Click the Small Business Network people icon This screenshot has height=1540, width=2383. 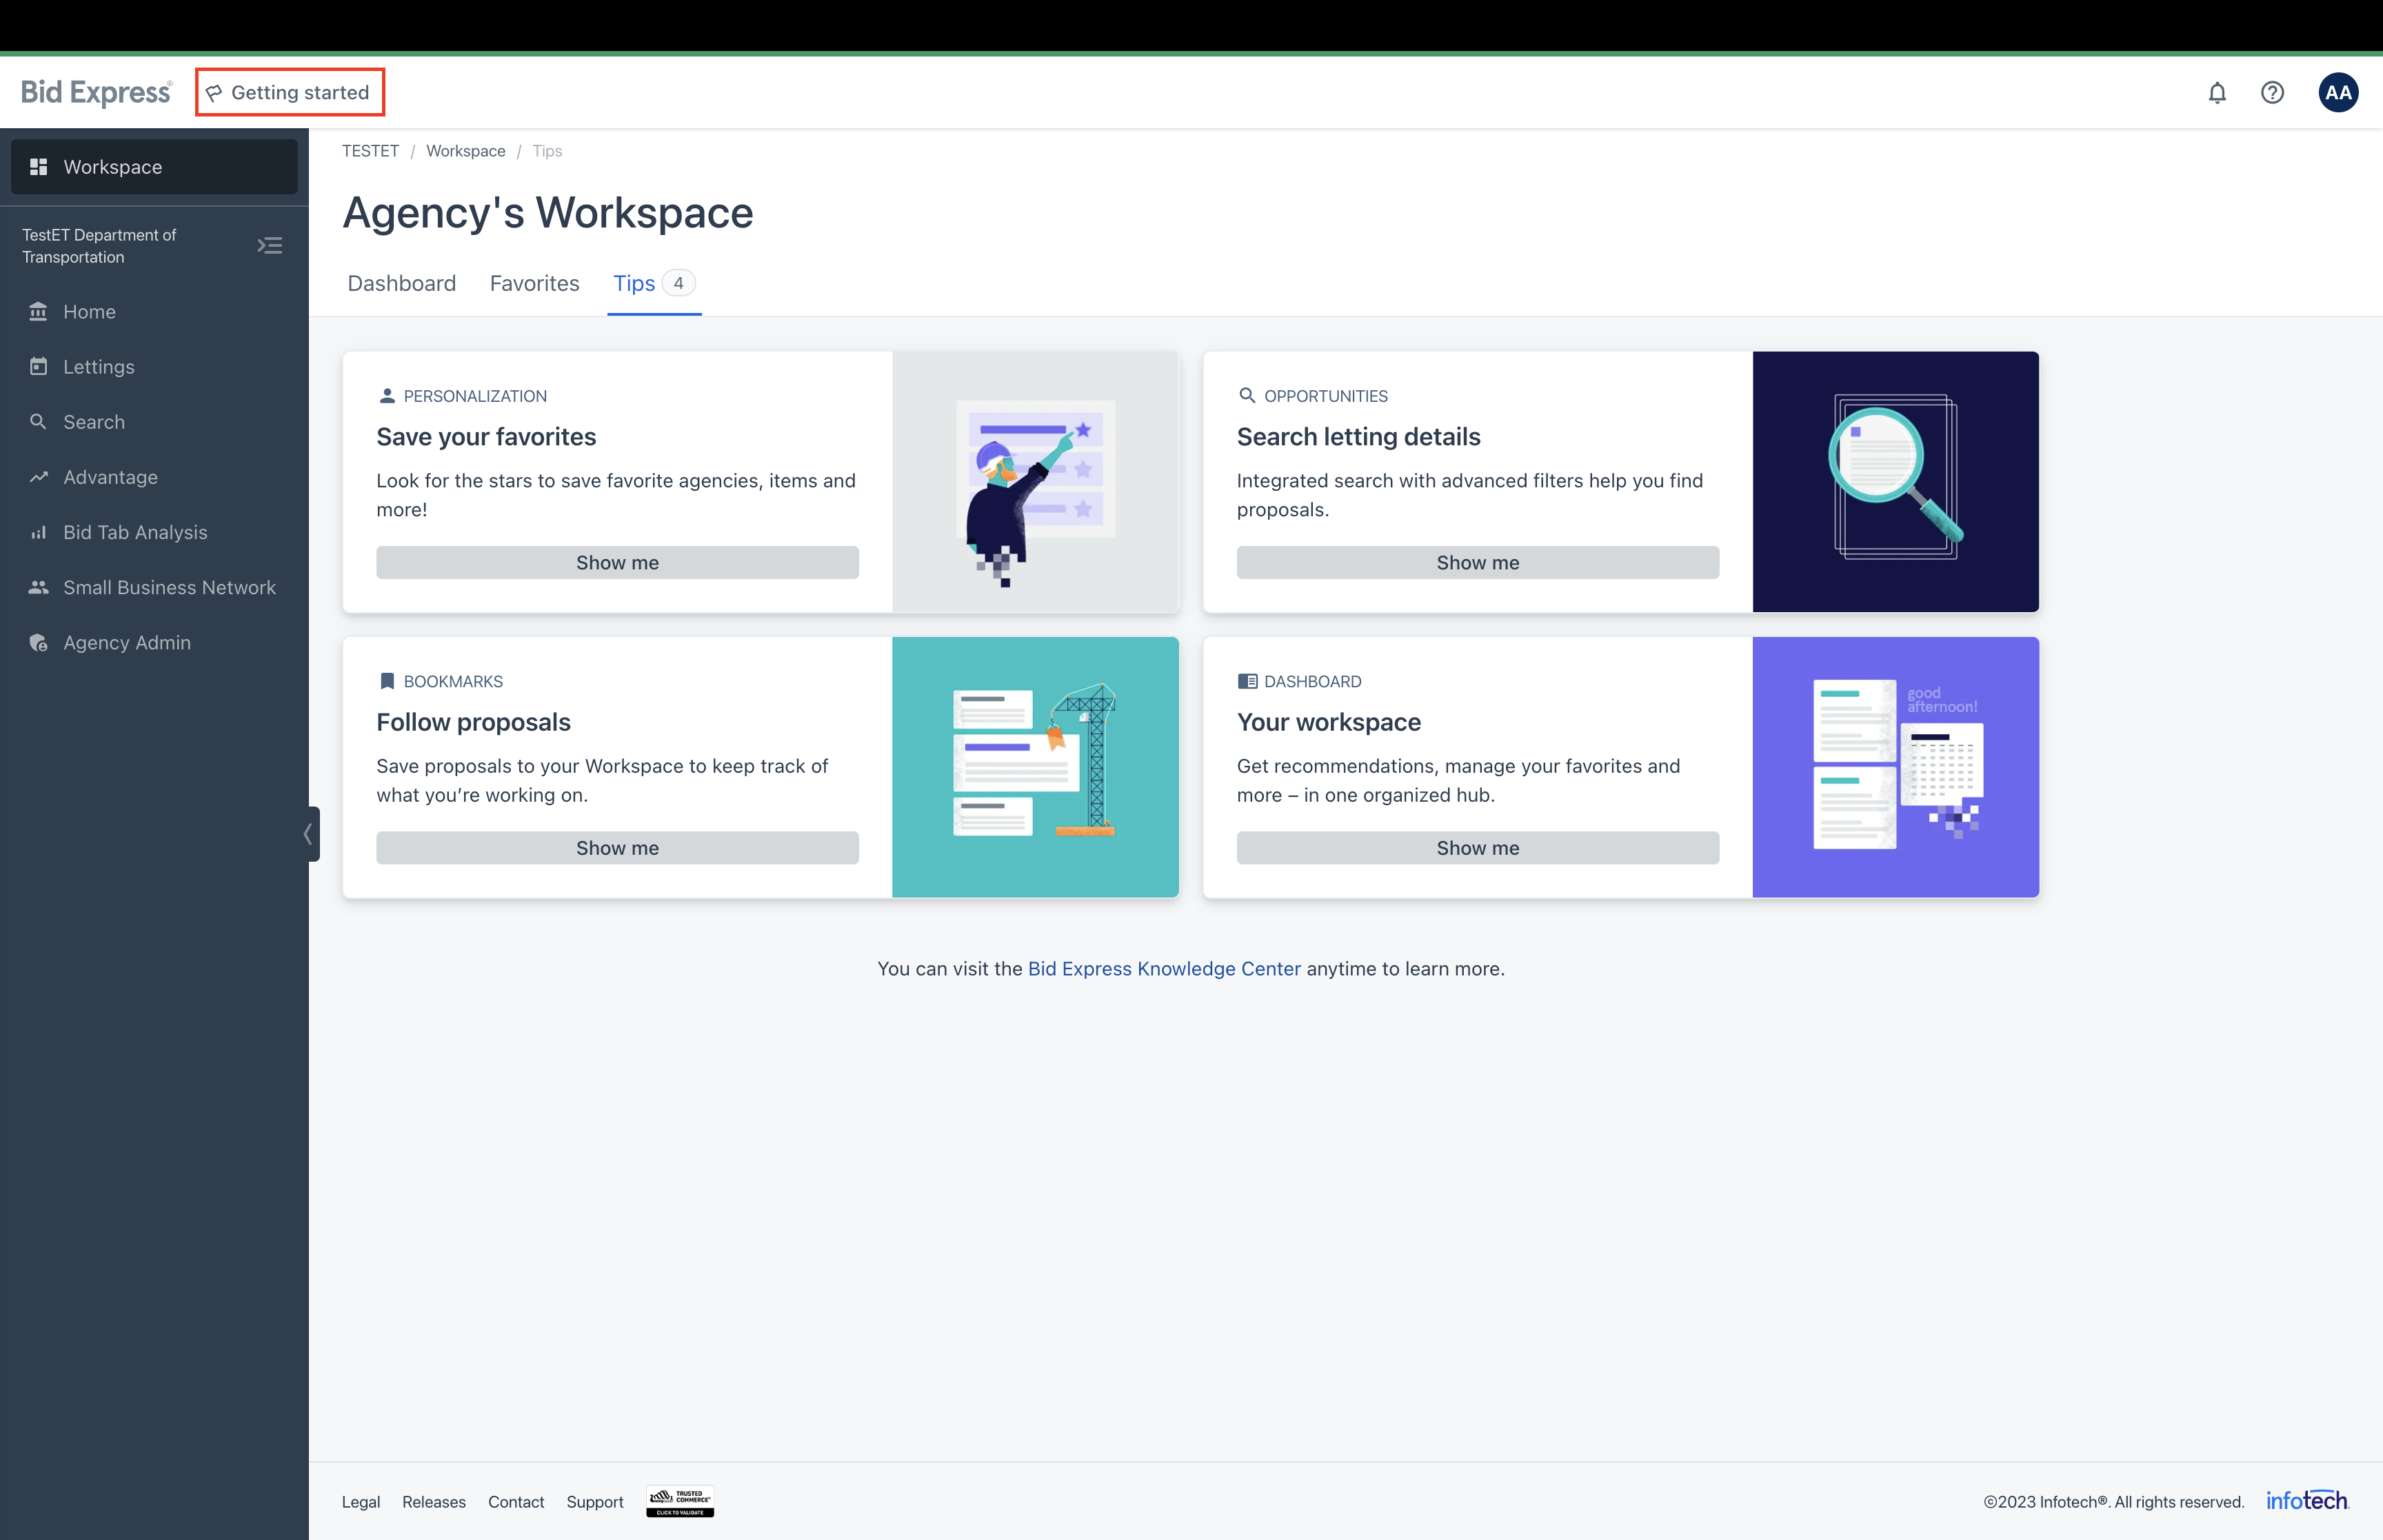click(x=39, y=587)
